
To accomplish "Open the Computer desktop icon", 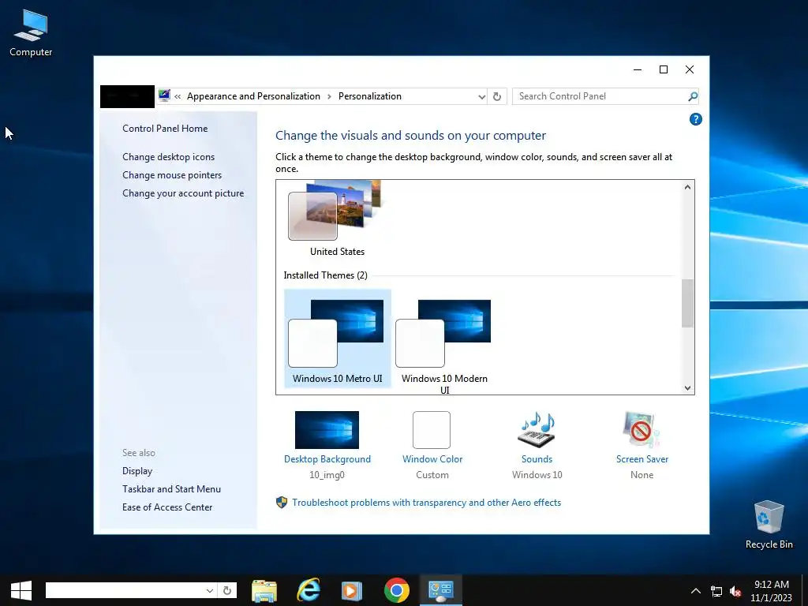I will 31,32.
